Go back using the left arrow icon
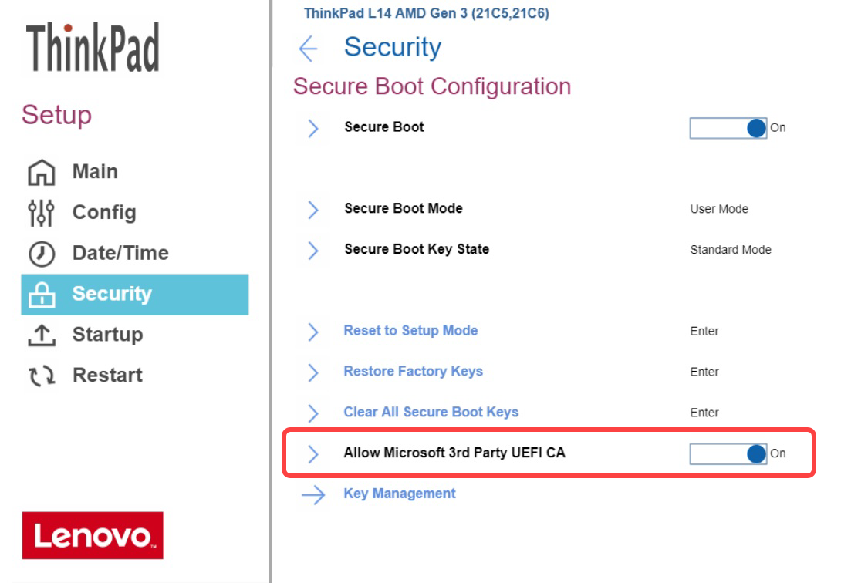Image resolution: width=868 pixels, height=583 pixels. click(x=308, y=49)
